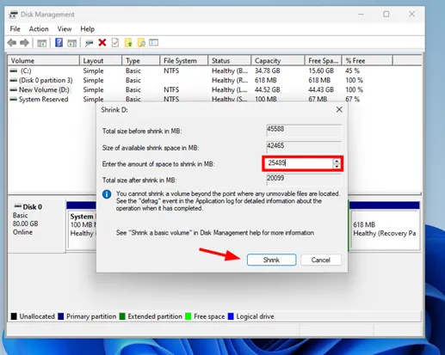Click the Cancel button
The width and height of the screenshot is (445, 355).
pyautogui.click(x=321, y=260)
